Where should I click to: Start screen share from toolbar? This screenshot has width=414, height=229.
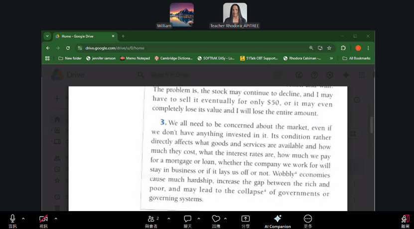click(x=245, y=221)
